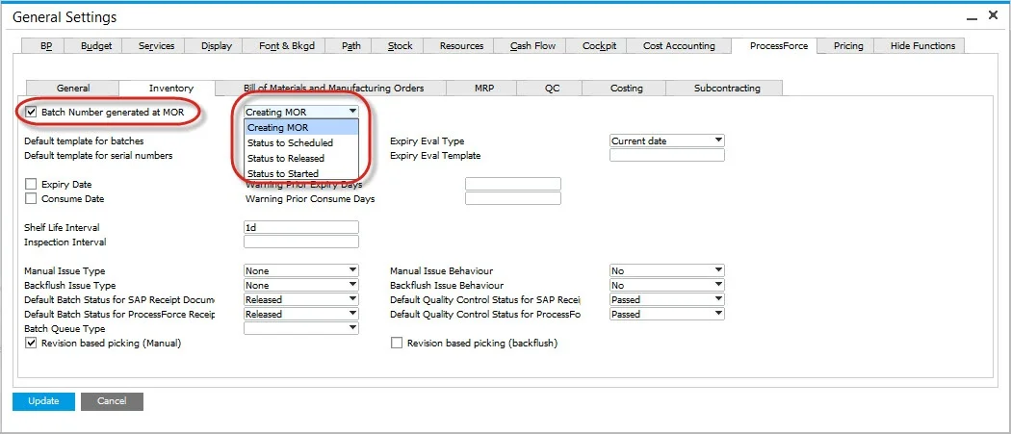Image resolution: width=1011 pixels, height=434 pixels.
Task: Switch to the Cost Accounting tab
Action: pyautogui.click(x=679, y=46)
